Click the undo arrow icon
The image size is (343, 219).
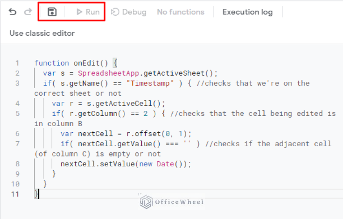point(13,12)
